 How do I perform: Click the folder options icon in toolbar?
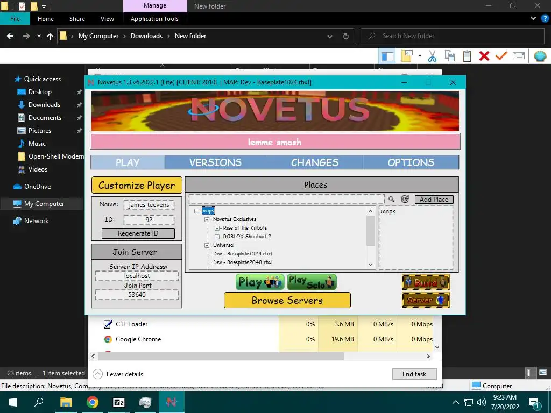[407, 56]
